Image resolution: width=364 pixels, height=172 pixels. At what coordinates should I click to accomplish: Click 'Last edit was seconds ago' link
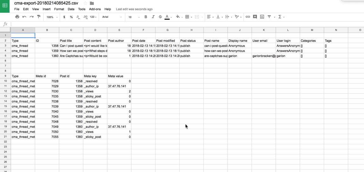[134, 9]
